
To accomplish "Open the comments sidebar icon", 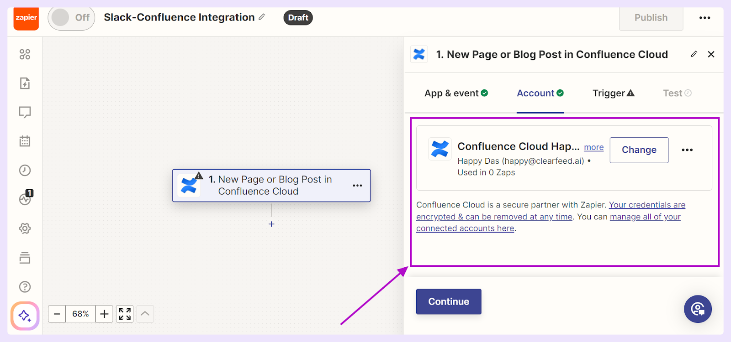I will pos(25,112).
